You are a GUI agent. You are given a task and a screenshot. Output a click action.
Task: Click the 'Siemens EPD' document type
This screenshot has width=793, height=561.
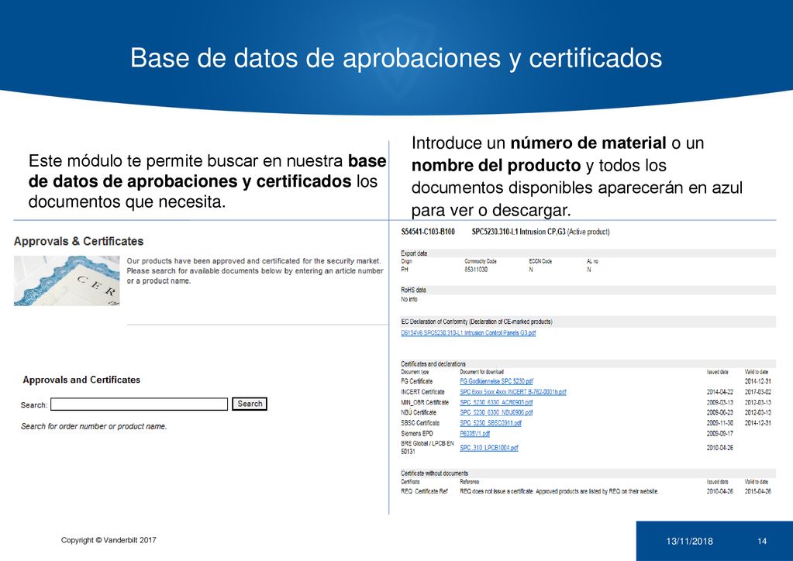(x=417, y=434)
